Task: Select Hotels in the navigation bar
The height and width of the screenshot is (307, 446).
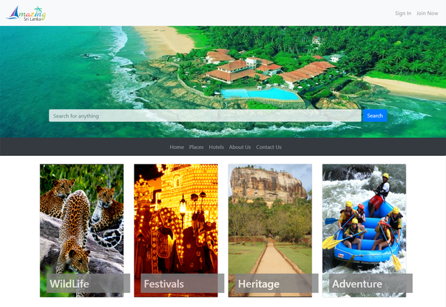Action: (x=216, y=148)
